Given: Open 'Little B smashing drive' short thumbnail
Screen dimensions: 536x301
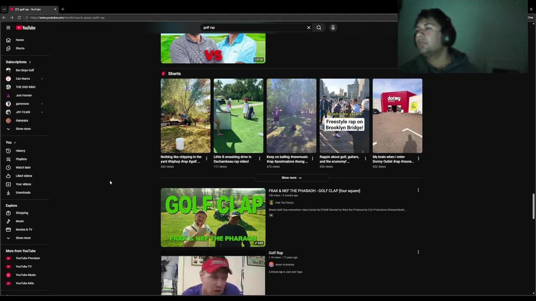Looking at the screenshot, I should 239,116.
